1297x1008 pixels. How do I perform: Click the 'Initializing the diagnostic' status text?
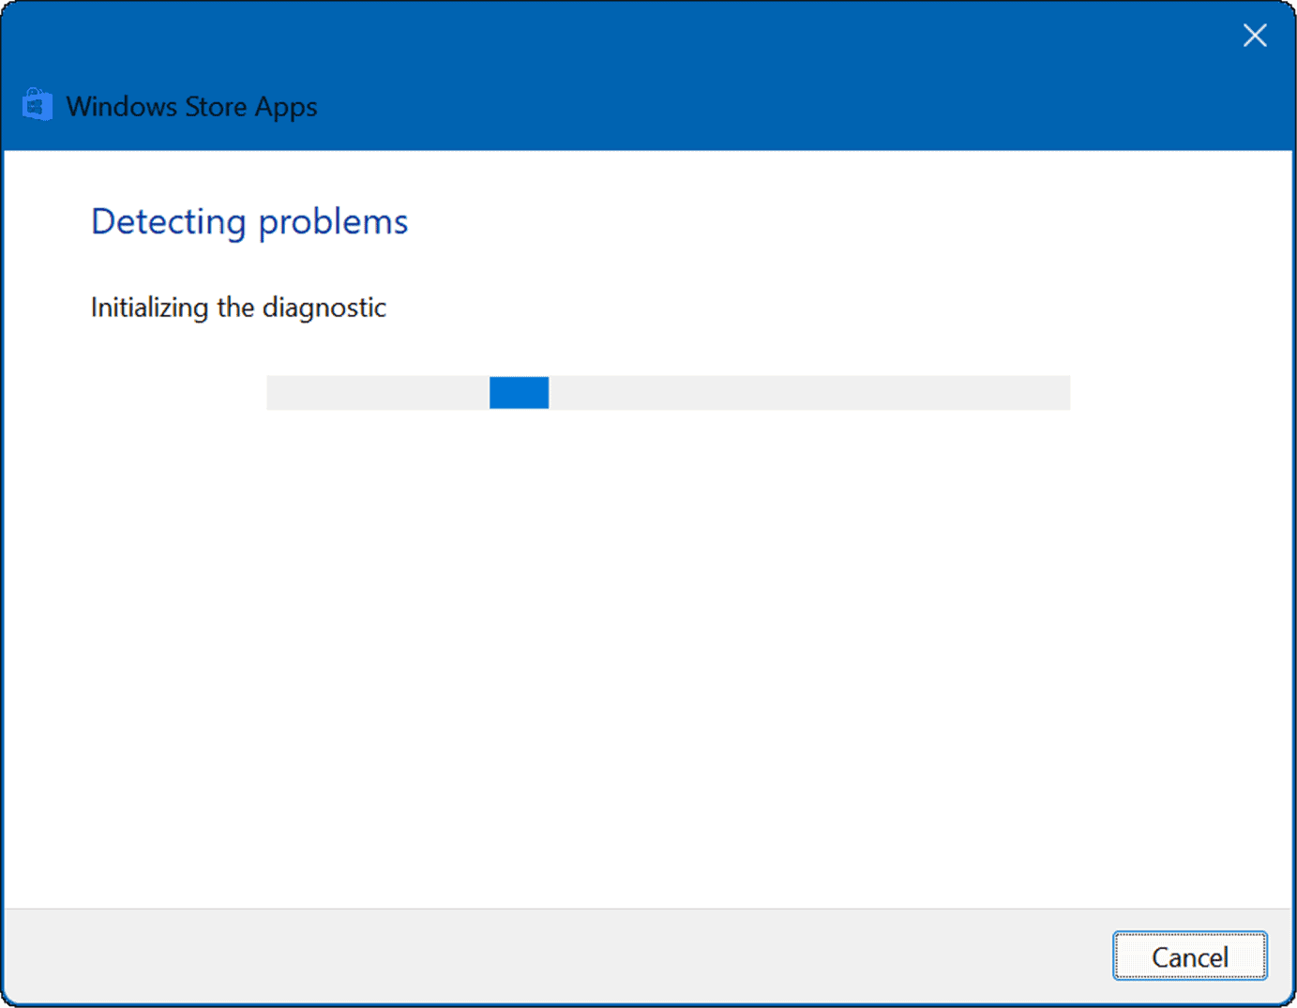(x=238, y=308)
